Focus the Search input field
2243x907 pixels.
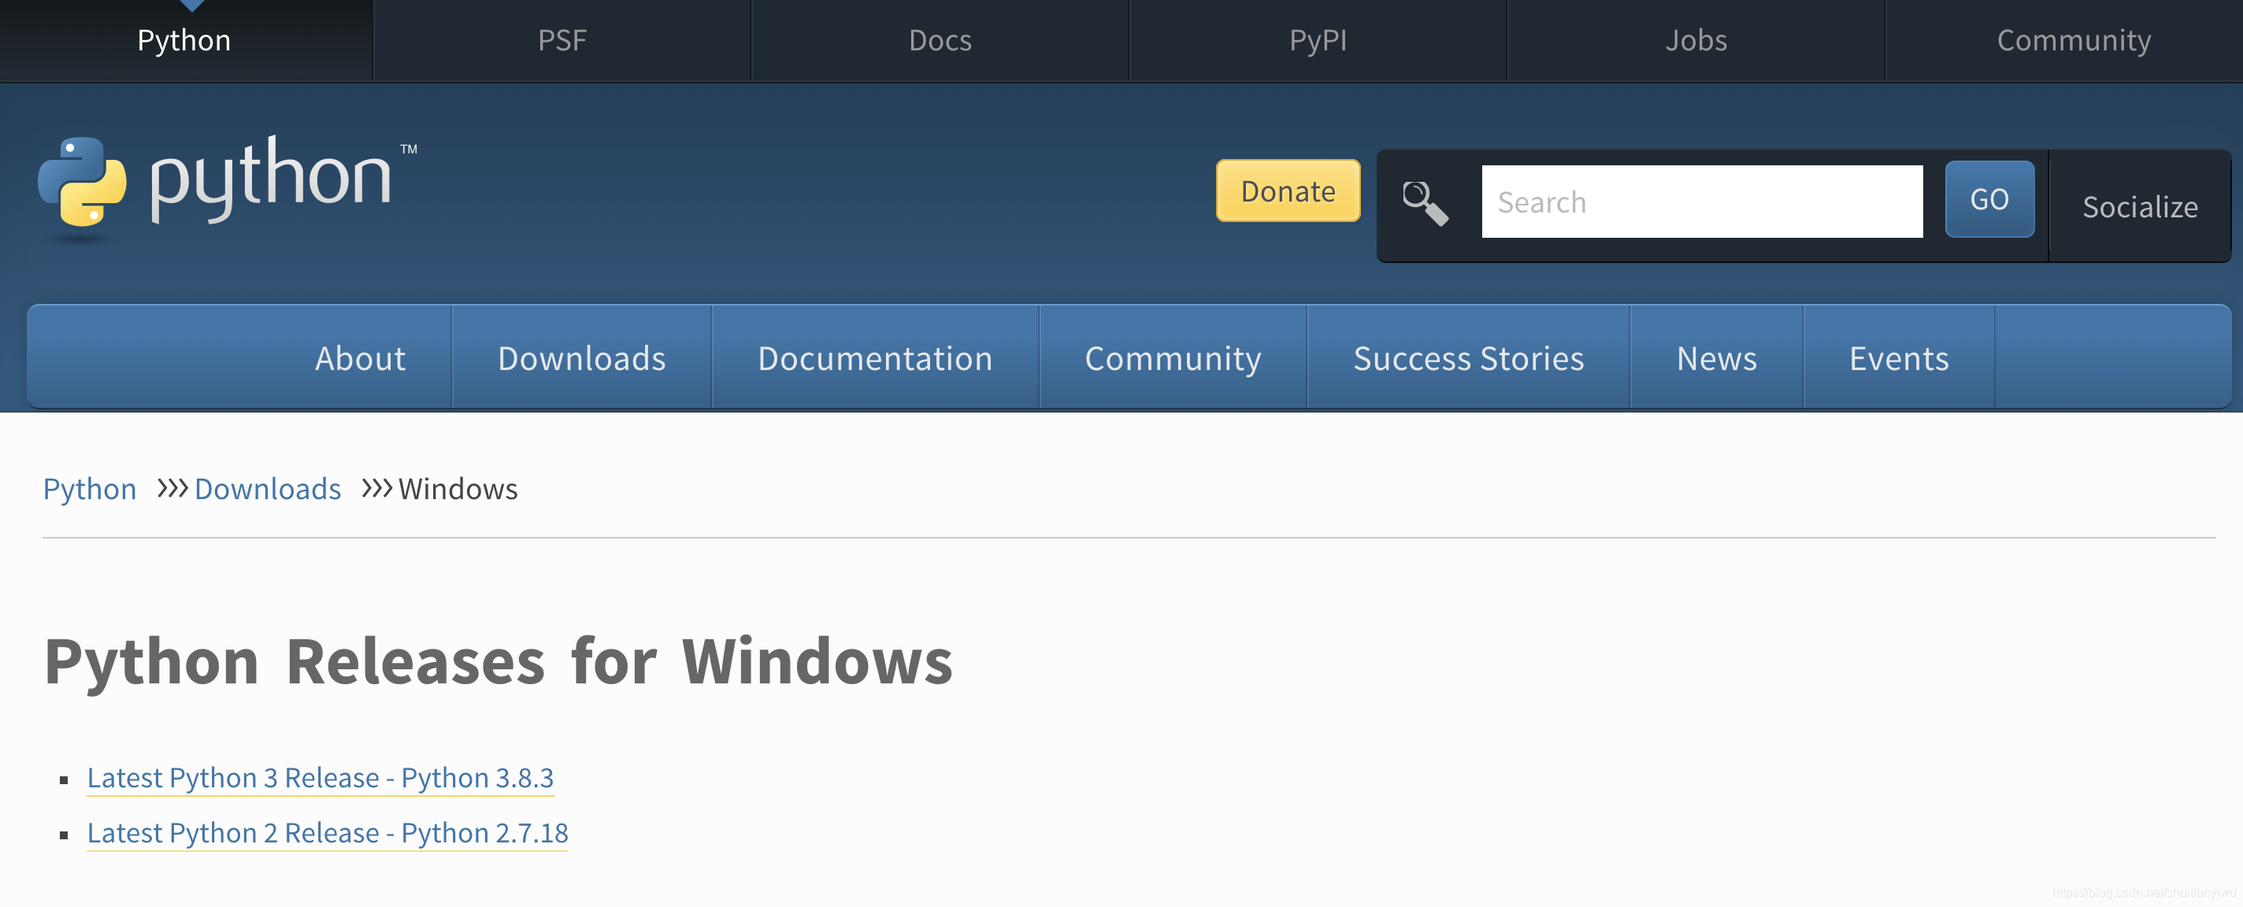click(1702, 202)
